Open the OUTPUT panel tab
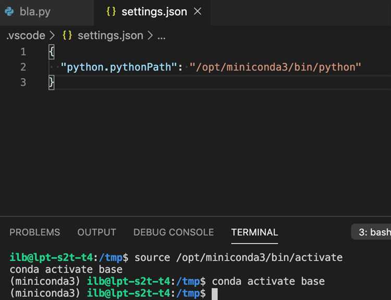The image size is (391, 300). pos(97,232)
